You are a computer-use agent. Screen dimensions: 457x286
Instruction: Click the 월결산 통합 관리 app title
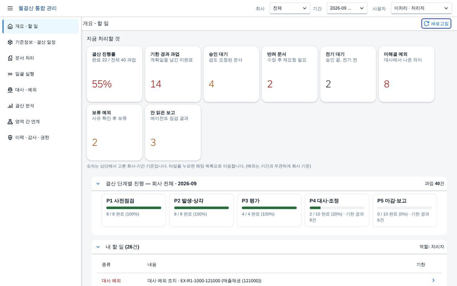(x=37, y=8)
